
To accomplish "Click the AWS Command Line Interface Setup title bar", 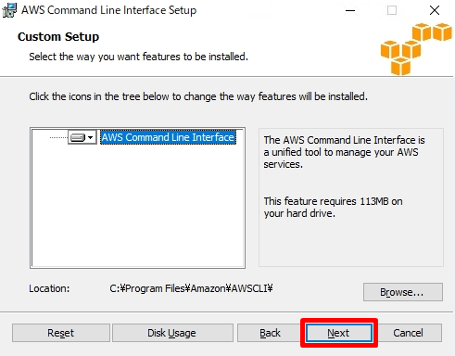I will 108,10.
